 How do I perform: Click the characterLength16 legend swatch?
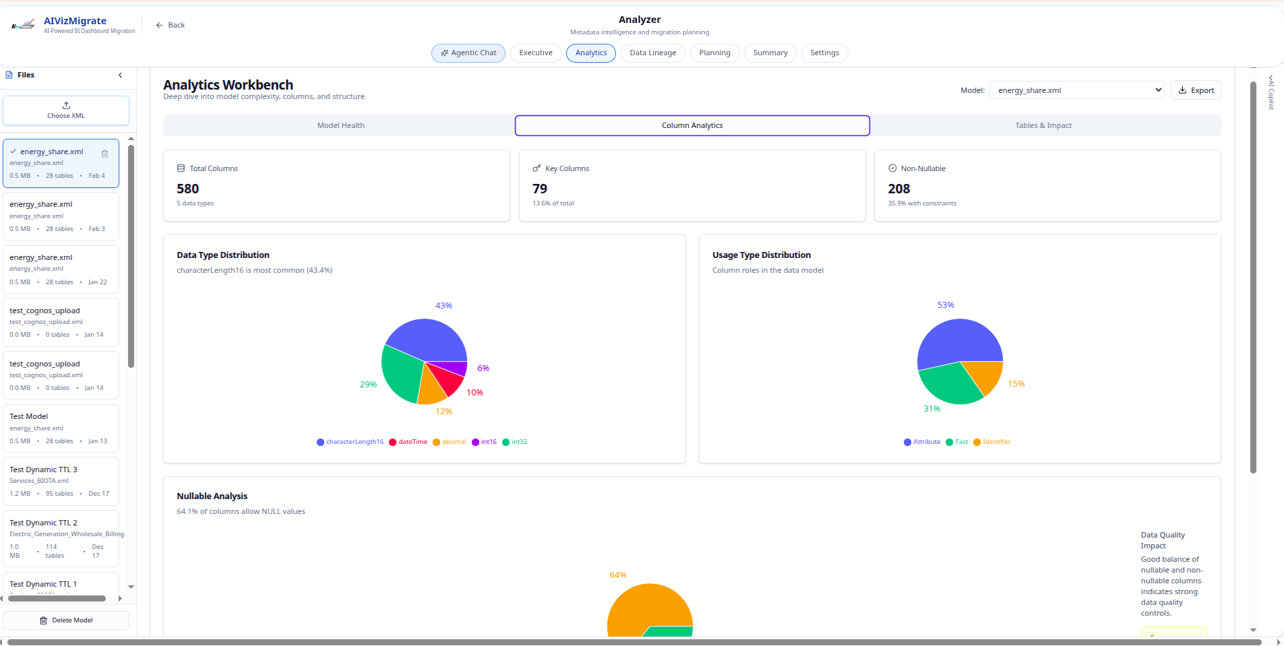pyautogui.click(x=320, y=443)
